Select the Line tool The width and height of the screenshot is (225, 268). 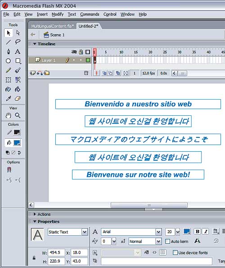8,42
